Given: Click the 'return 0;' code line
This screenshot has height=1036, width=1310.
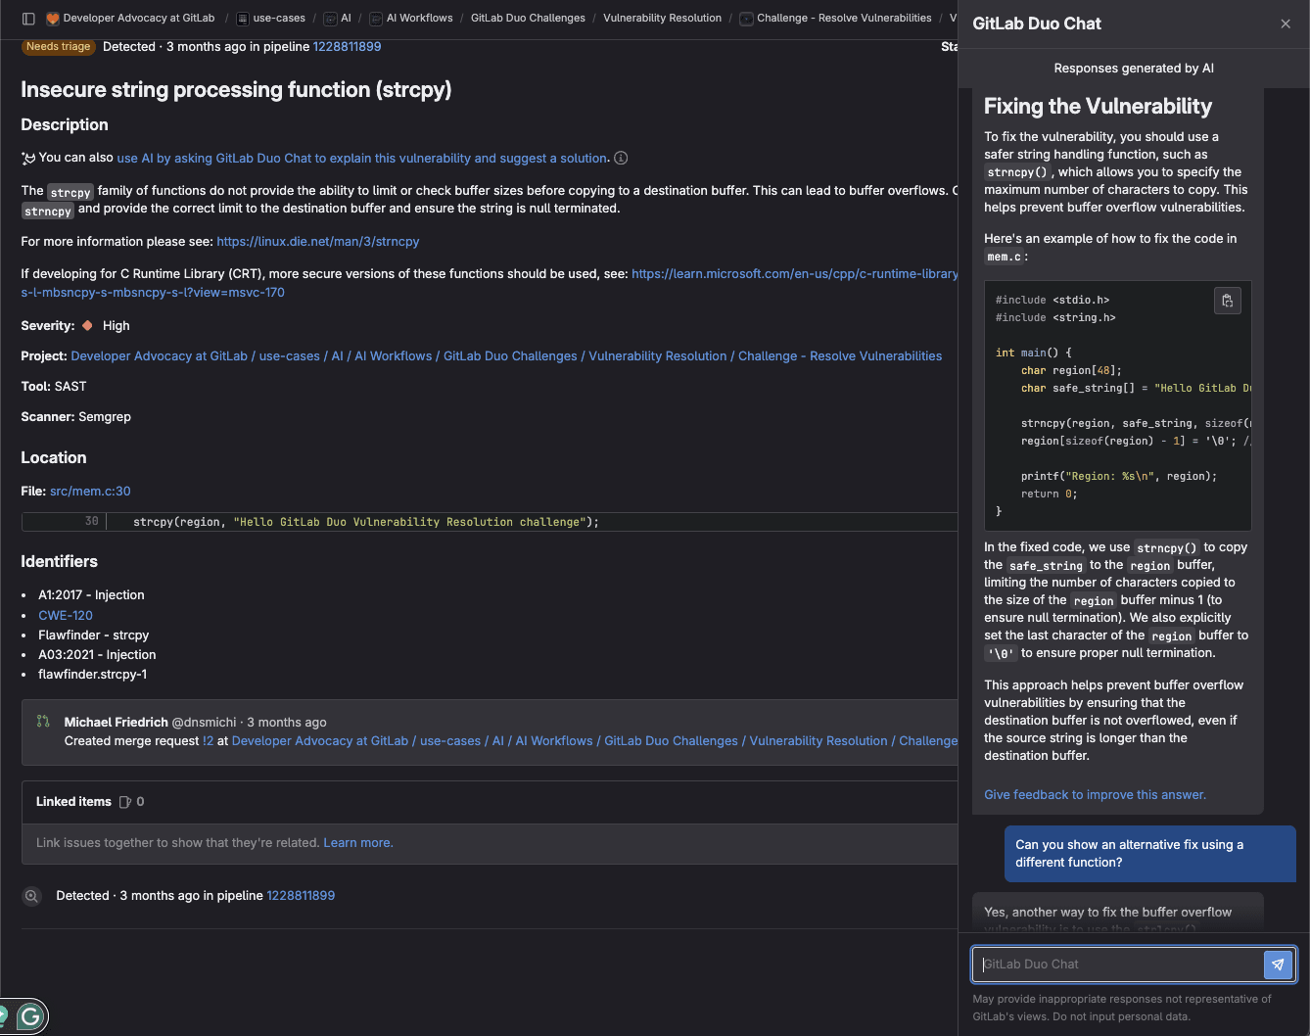Looking at the screenshot, I should coord(1049,494).
